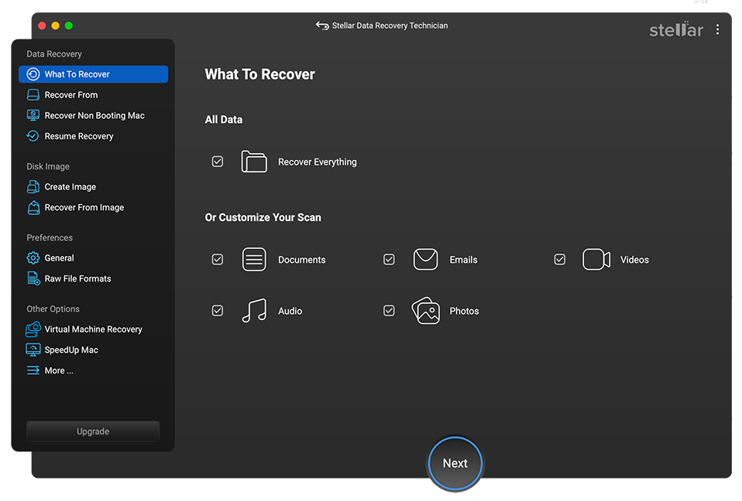Select What To Recover in sidebar
742x501 pixels.
click(x=93, y=74)
